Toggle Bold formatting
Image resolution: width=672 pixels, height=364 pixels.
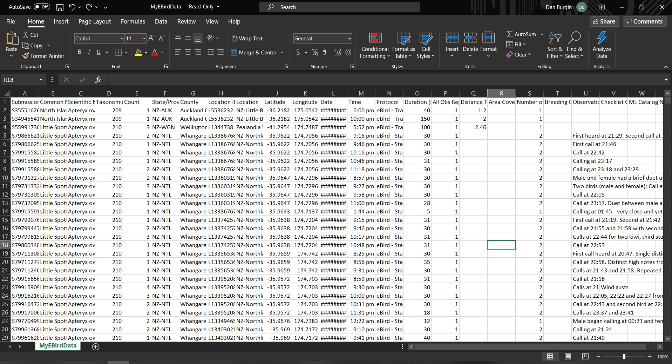click(79, 52)
